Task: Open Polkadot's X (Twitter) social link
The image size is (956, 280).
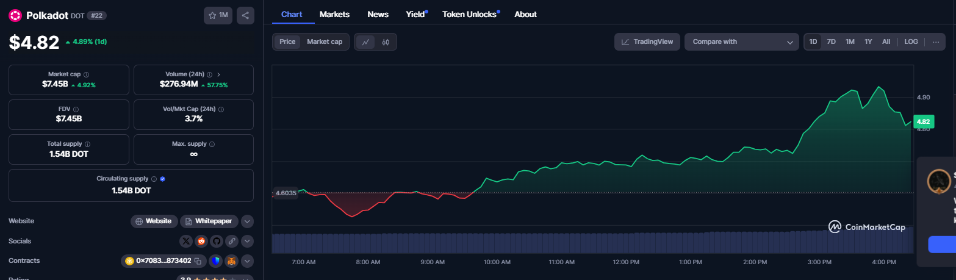Action: pyautogui.click(x=187, y=241)
